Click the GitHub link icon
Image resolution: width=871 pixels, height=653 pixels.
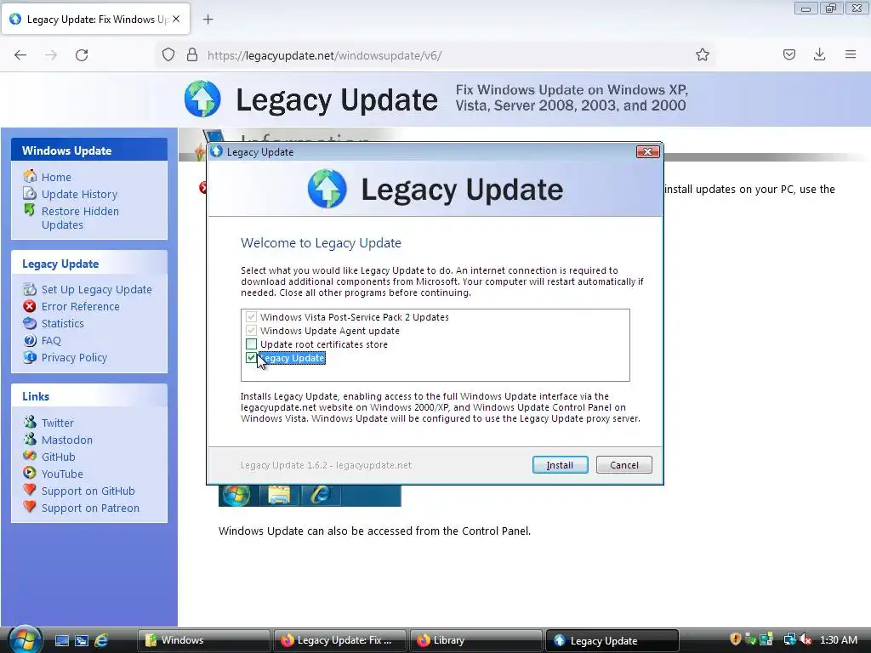[30, 456]
